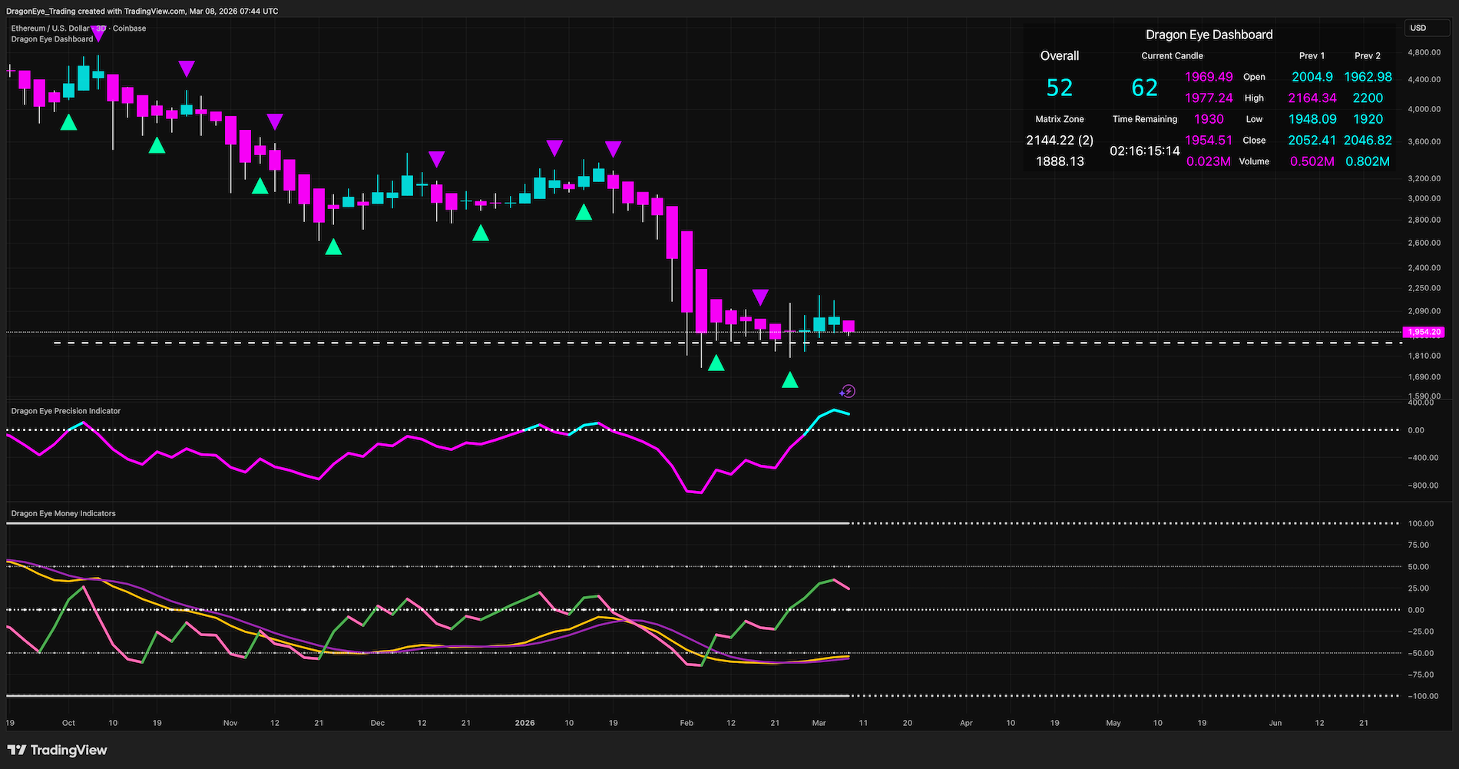Click the -100.00 money indicator axis label
Screen dimensions: 1459x769
[1421, 696]
